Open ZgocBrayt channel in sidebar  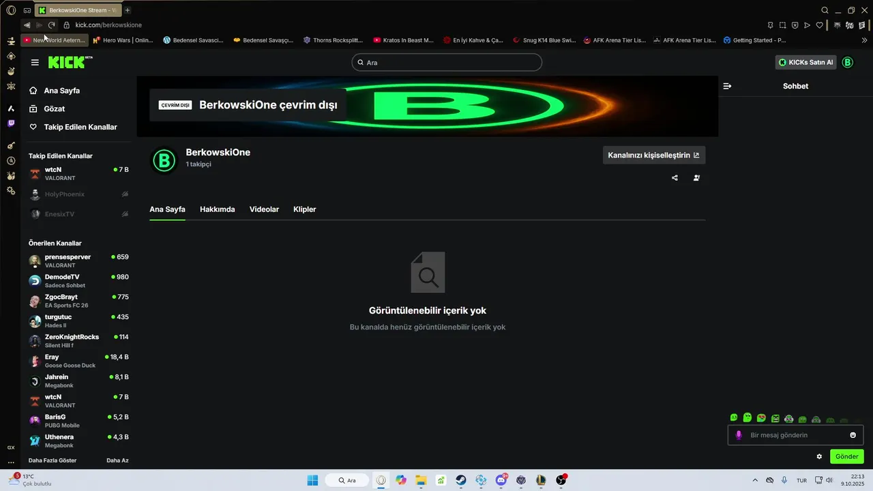pos(78,301)
